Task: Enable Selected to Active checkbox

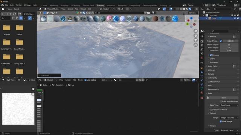Action: [211, 109]
